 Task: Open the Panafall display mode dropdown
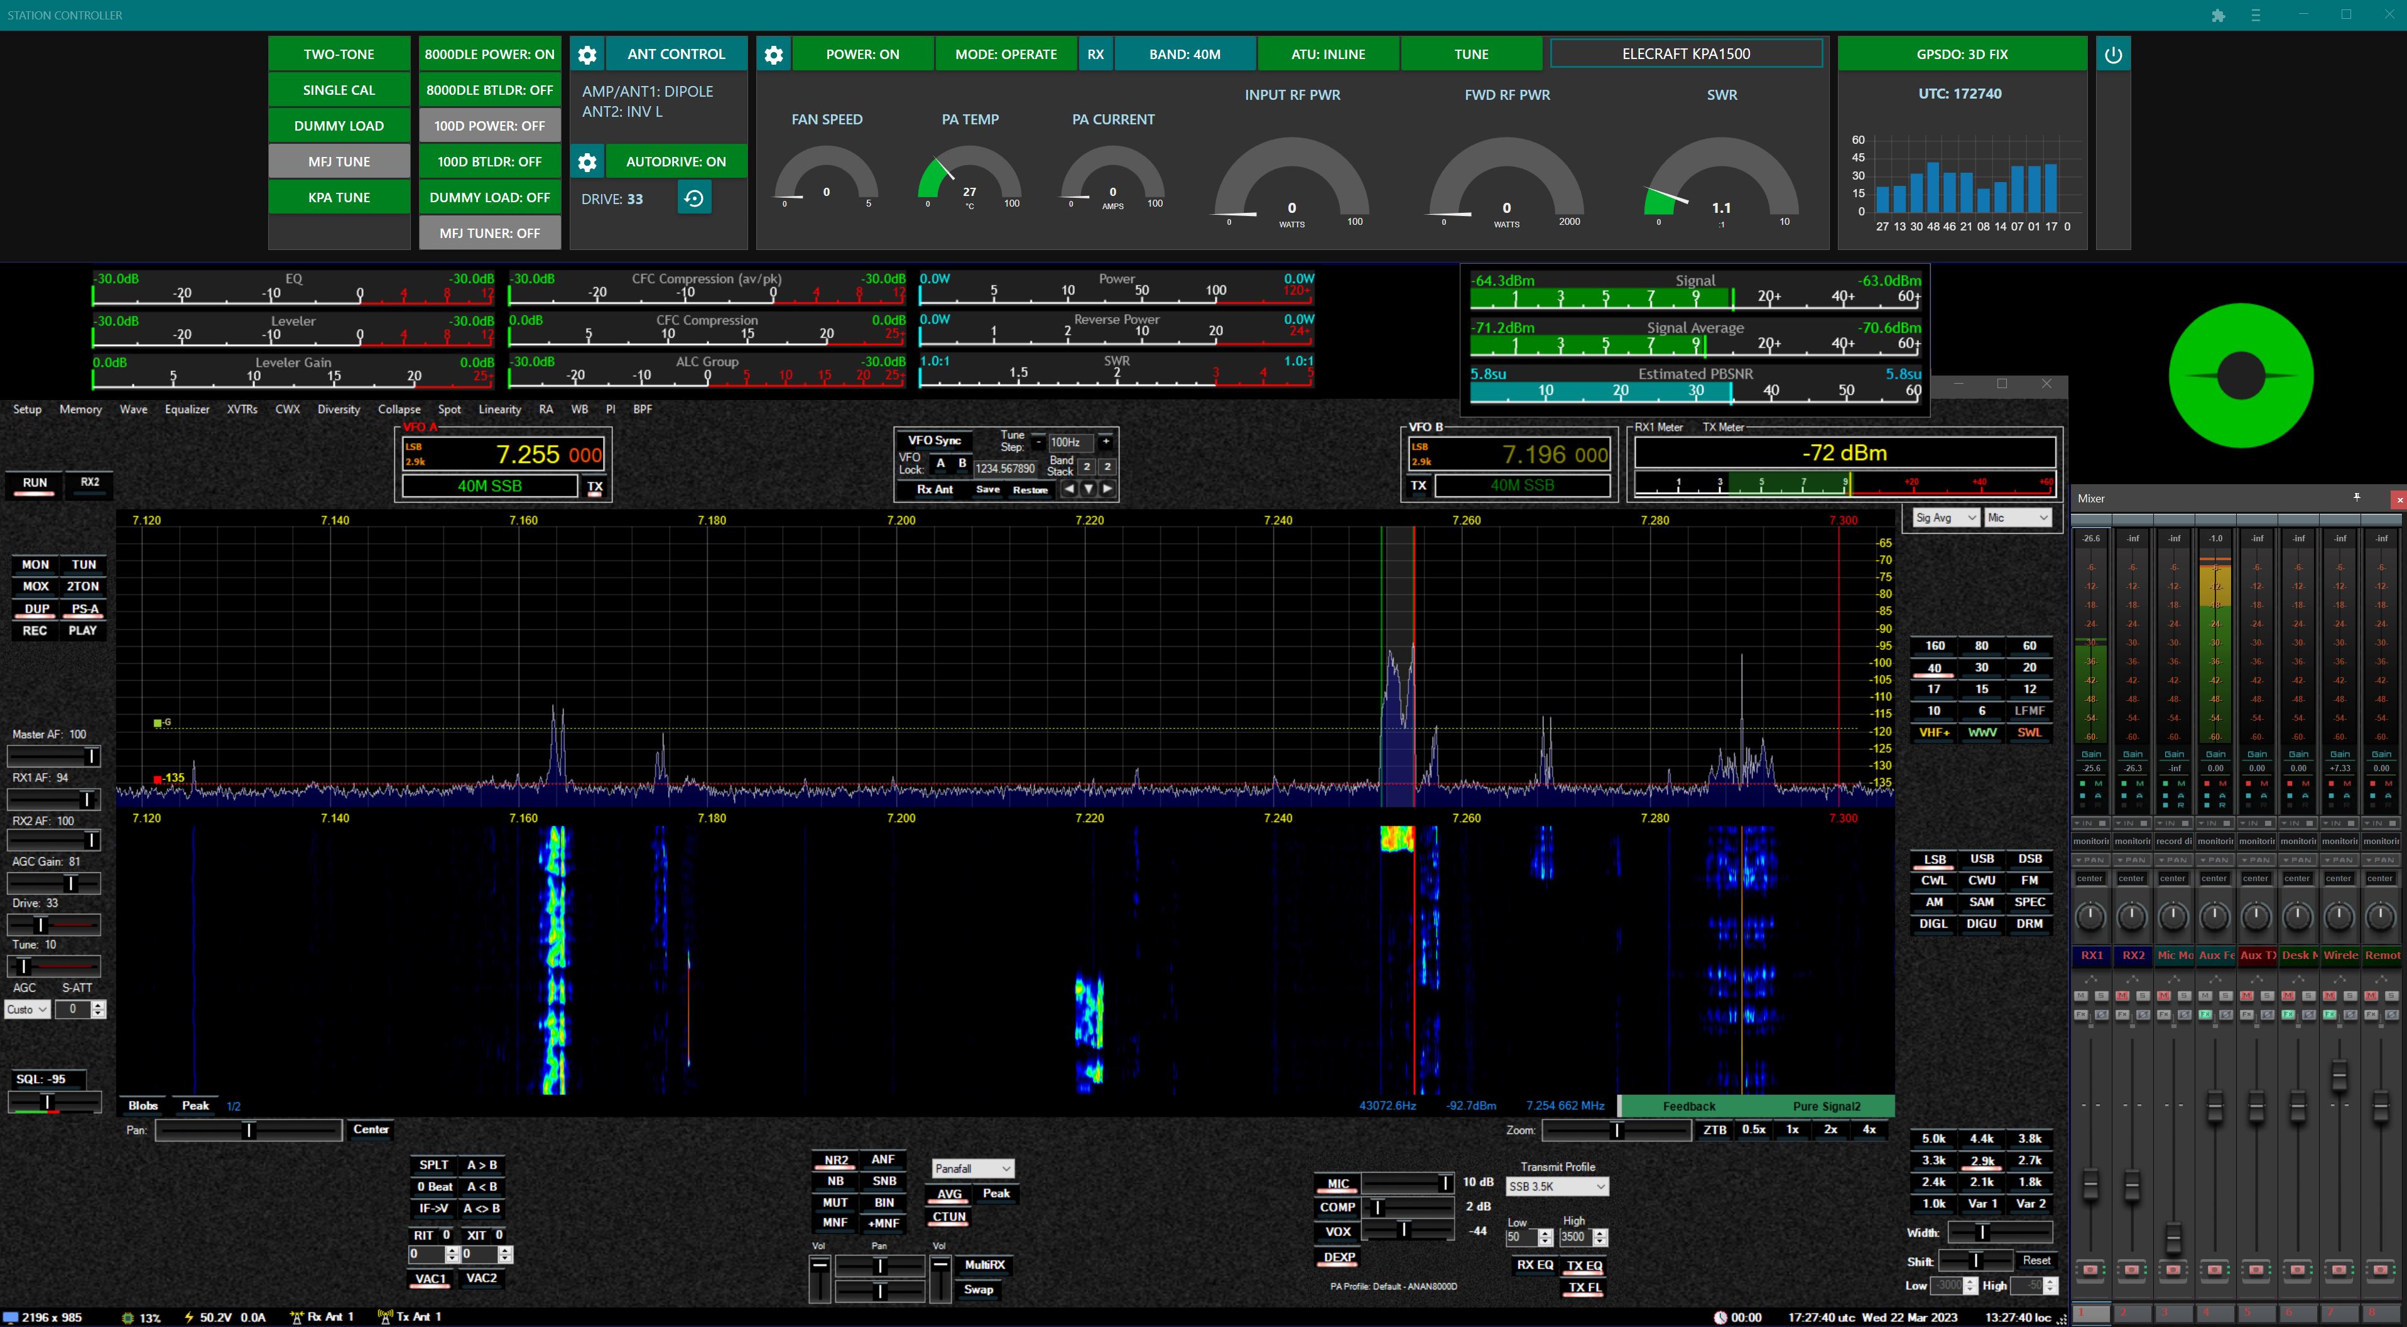point(973,1168)
